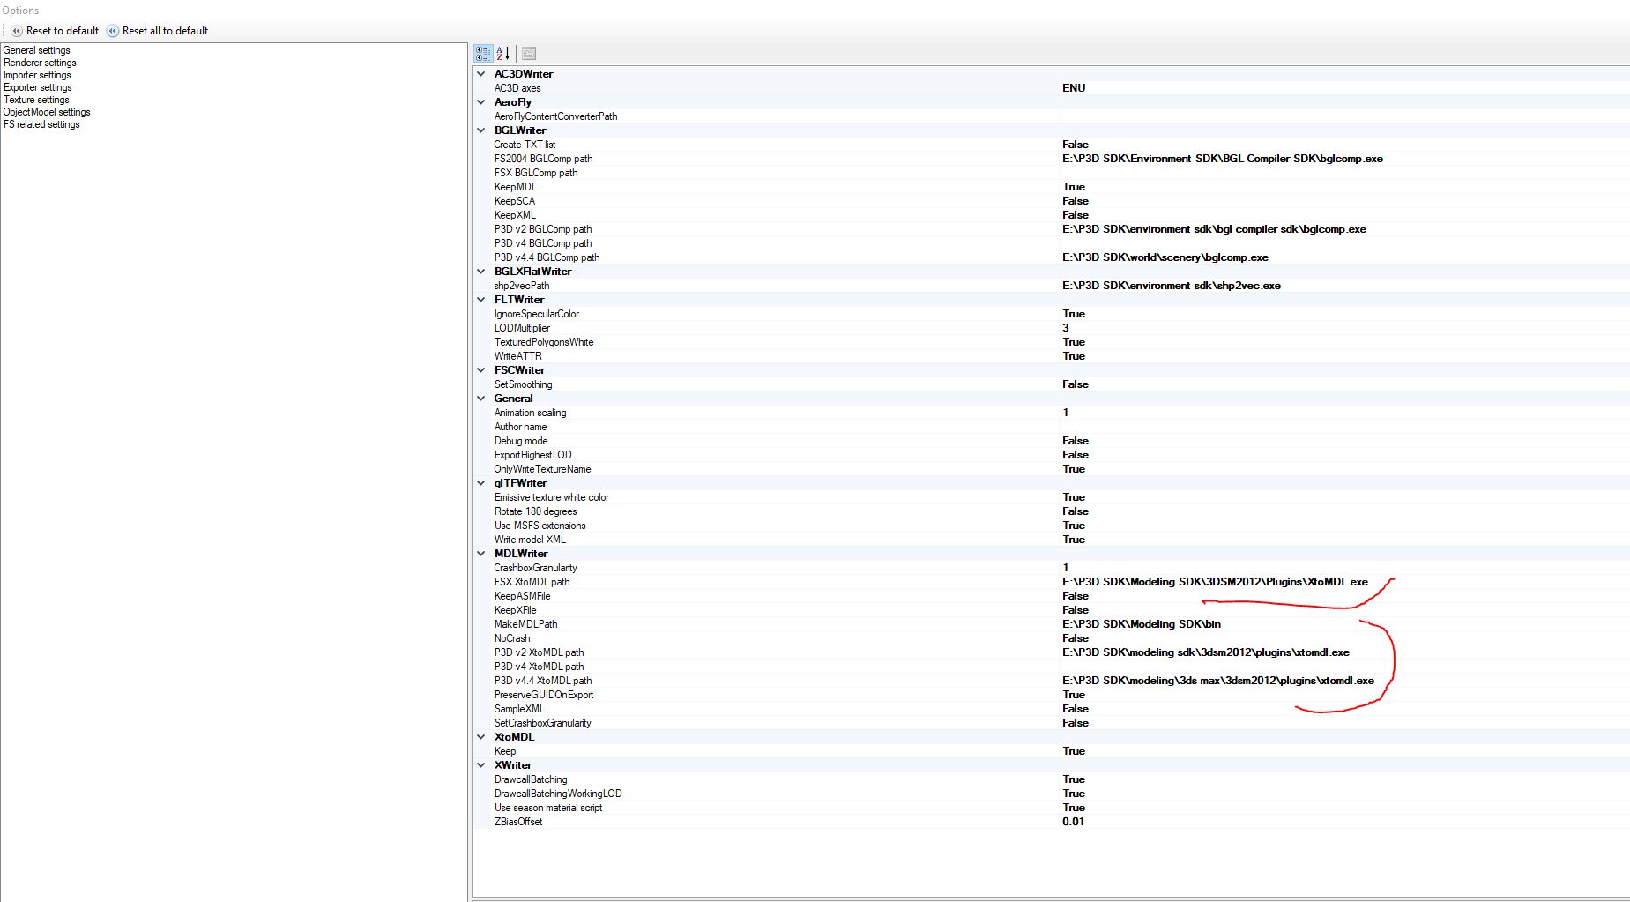Open Texture settings page
The height and width of the screenshot is (902, 1630).
click(x=36, y=100)
